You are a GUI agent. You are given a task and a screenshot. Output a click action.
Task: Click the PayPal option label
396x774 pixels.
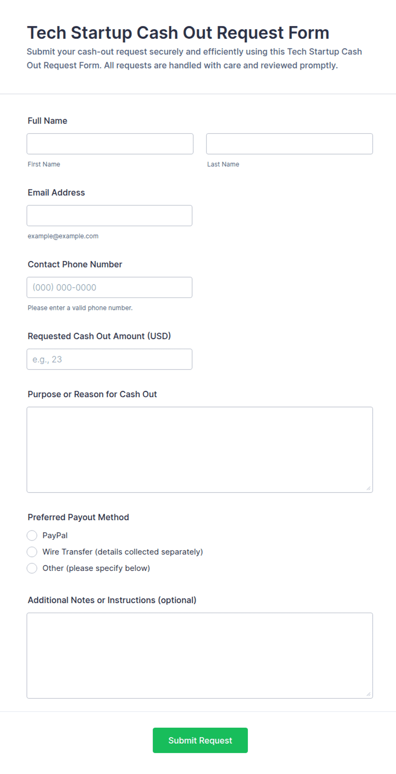pos(55,536)
